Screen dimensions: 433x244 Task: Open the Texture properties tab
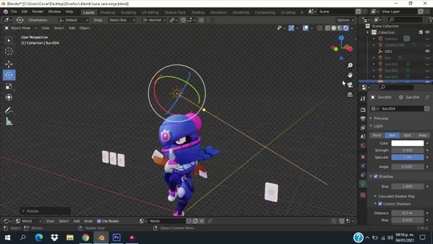point(363,195)
